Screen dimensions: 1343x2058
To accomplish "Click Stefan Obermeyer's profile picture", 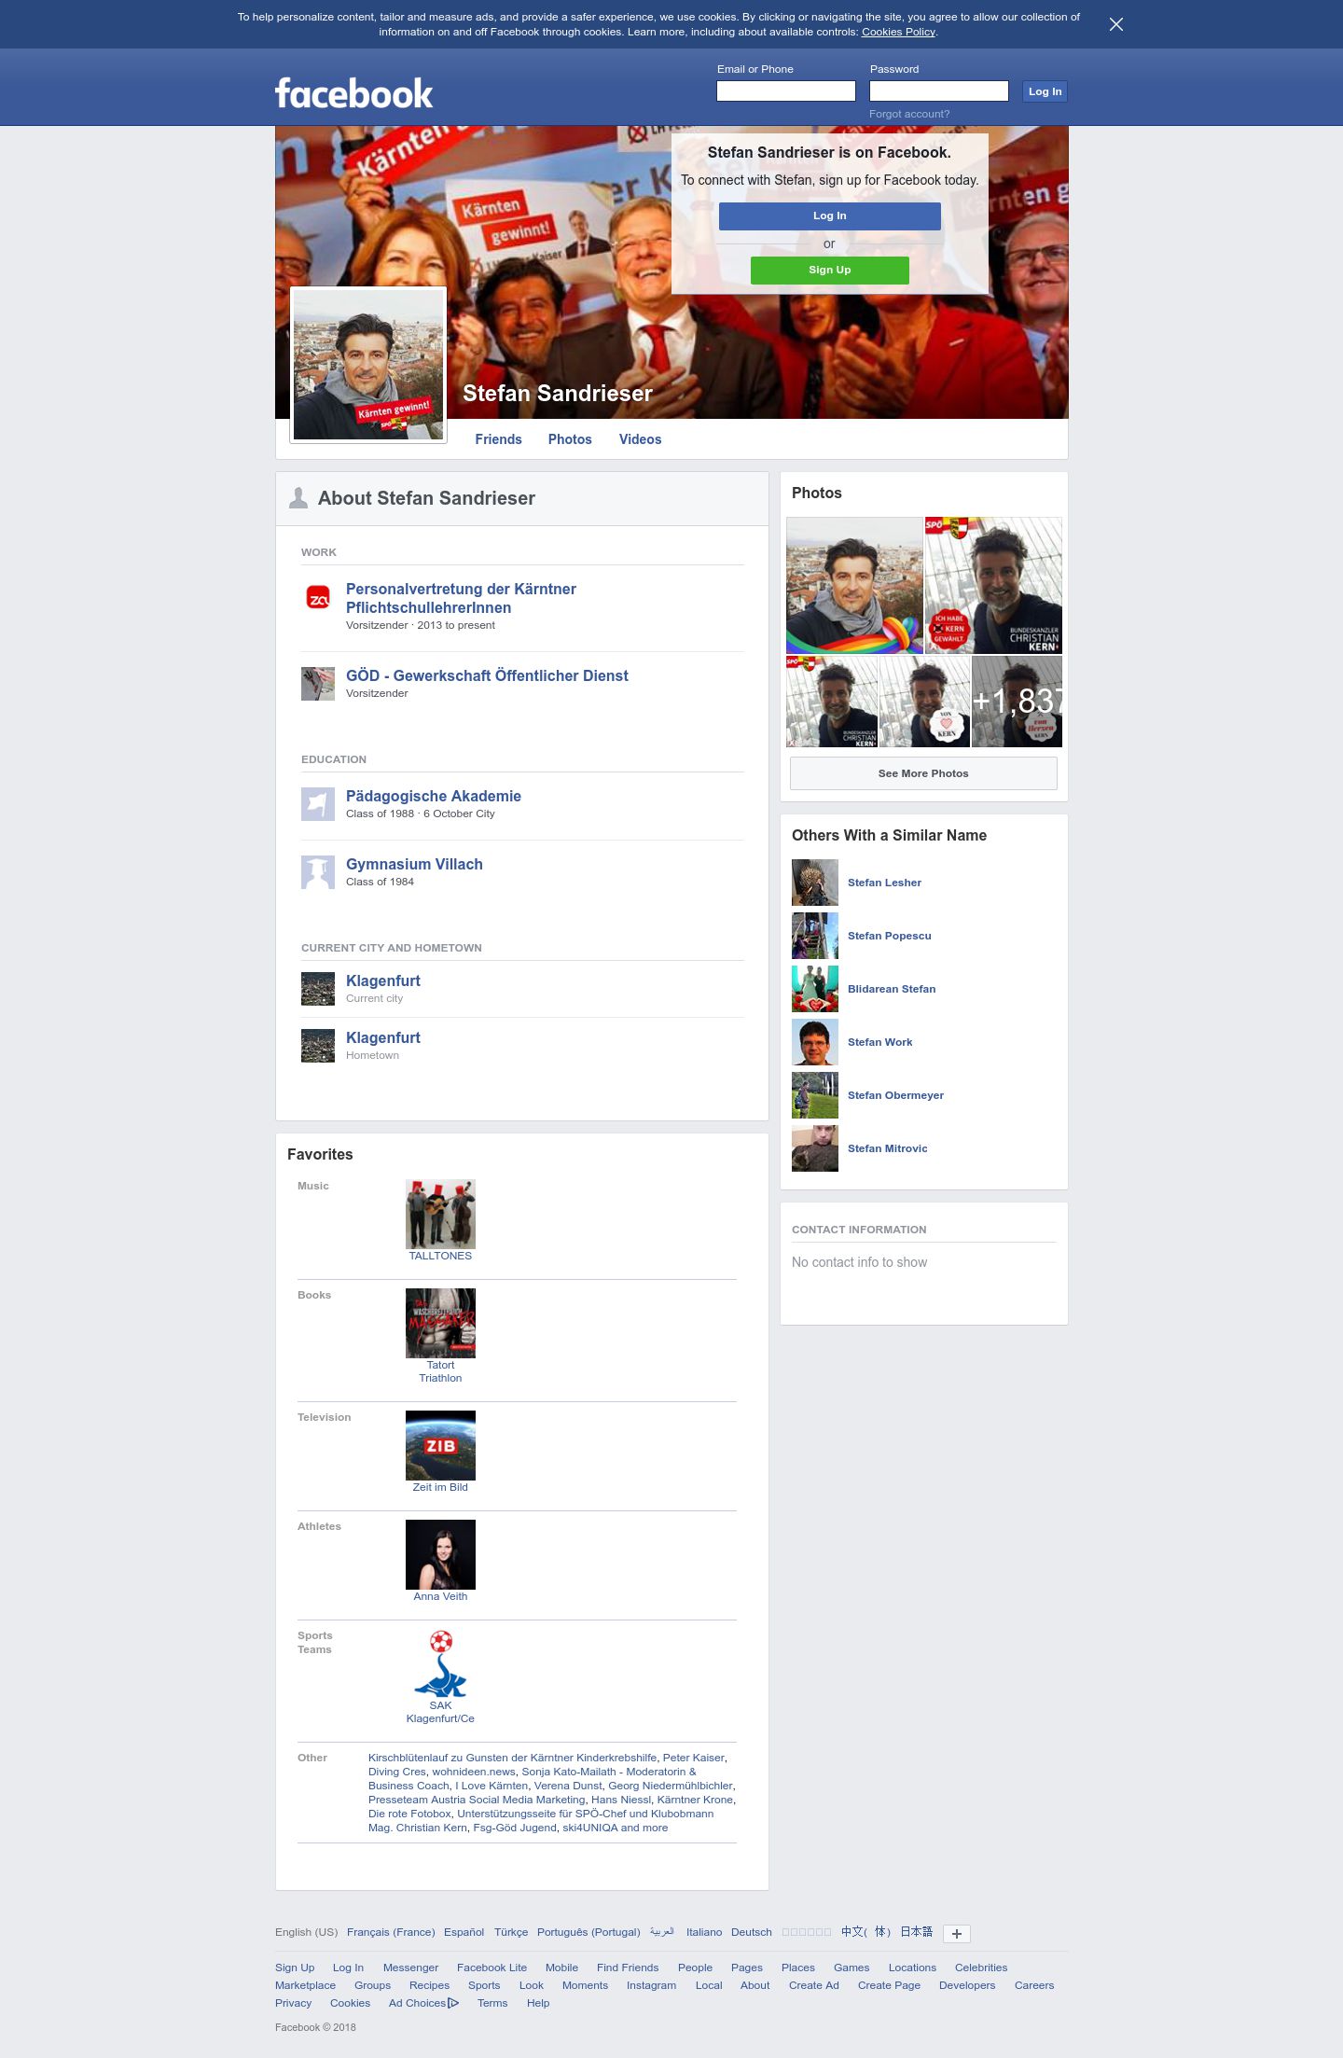I will pos(815,1095).
